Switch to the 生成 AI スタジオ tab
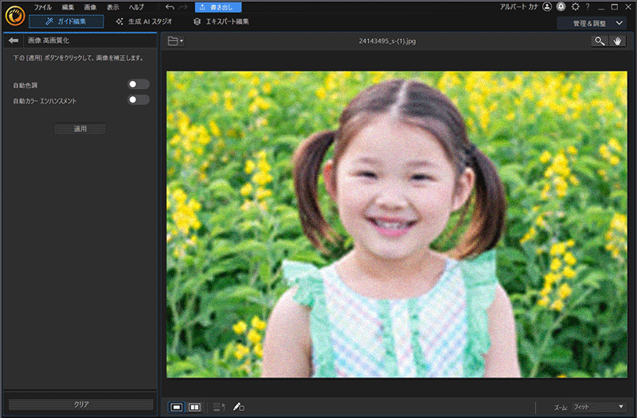 (146, 21)
